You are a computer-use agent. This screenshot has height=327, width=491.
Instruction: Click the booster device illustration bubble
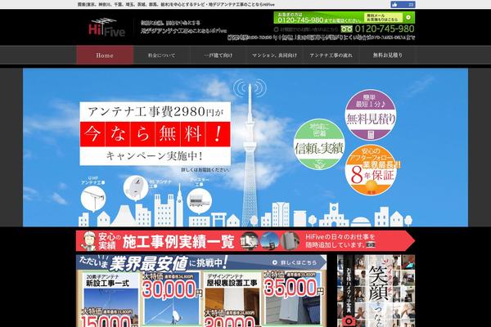[199, 200]
